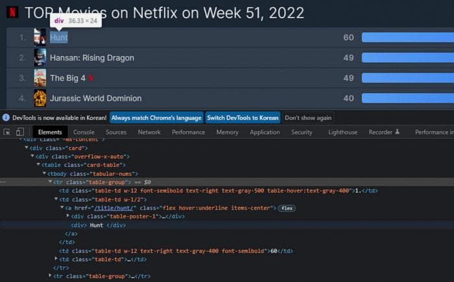Open the Hunt movie title link

[59, 37]
